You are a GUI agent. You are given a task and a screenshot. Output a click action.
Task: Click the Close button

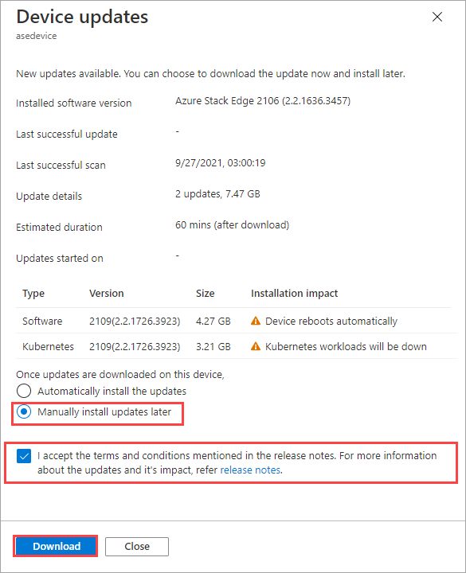[137, 546]
